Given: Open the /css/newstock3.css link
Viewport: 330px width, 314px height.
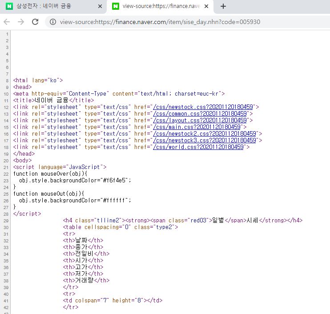Looking at the screenshot, I should [x=204, y=141].
